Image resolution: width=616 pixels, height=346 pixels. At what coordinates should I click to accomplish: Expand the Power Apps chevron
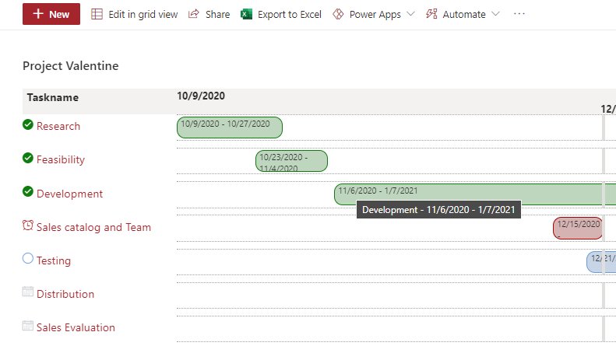point(410,14)
